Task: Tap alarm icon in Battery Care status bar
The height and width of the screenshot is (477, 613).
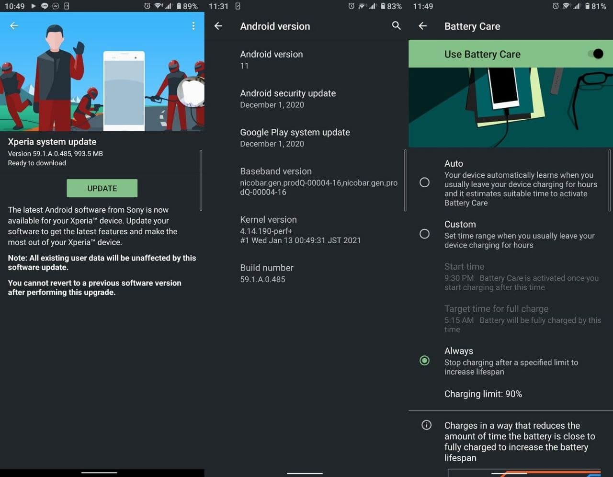Action: [x=555, y=6]
